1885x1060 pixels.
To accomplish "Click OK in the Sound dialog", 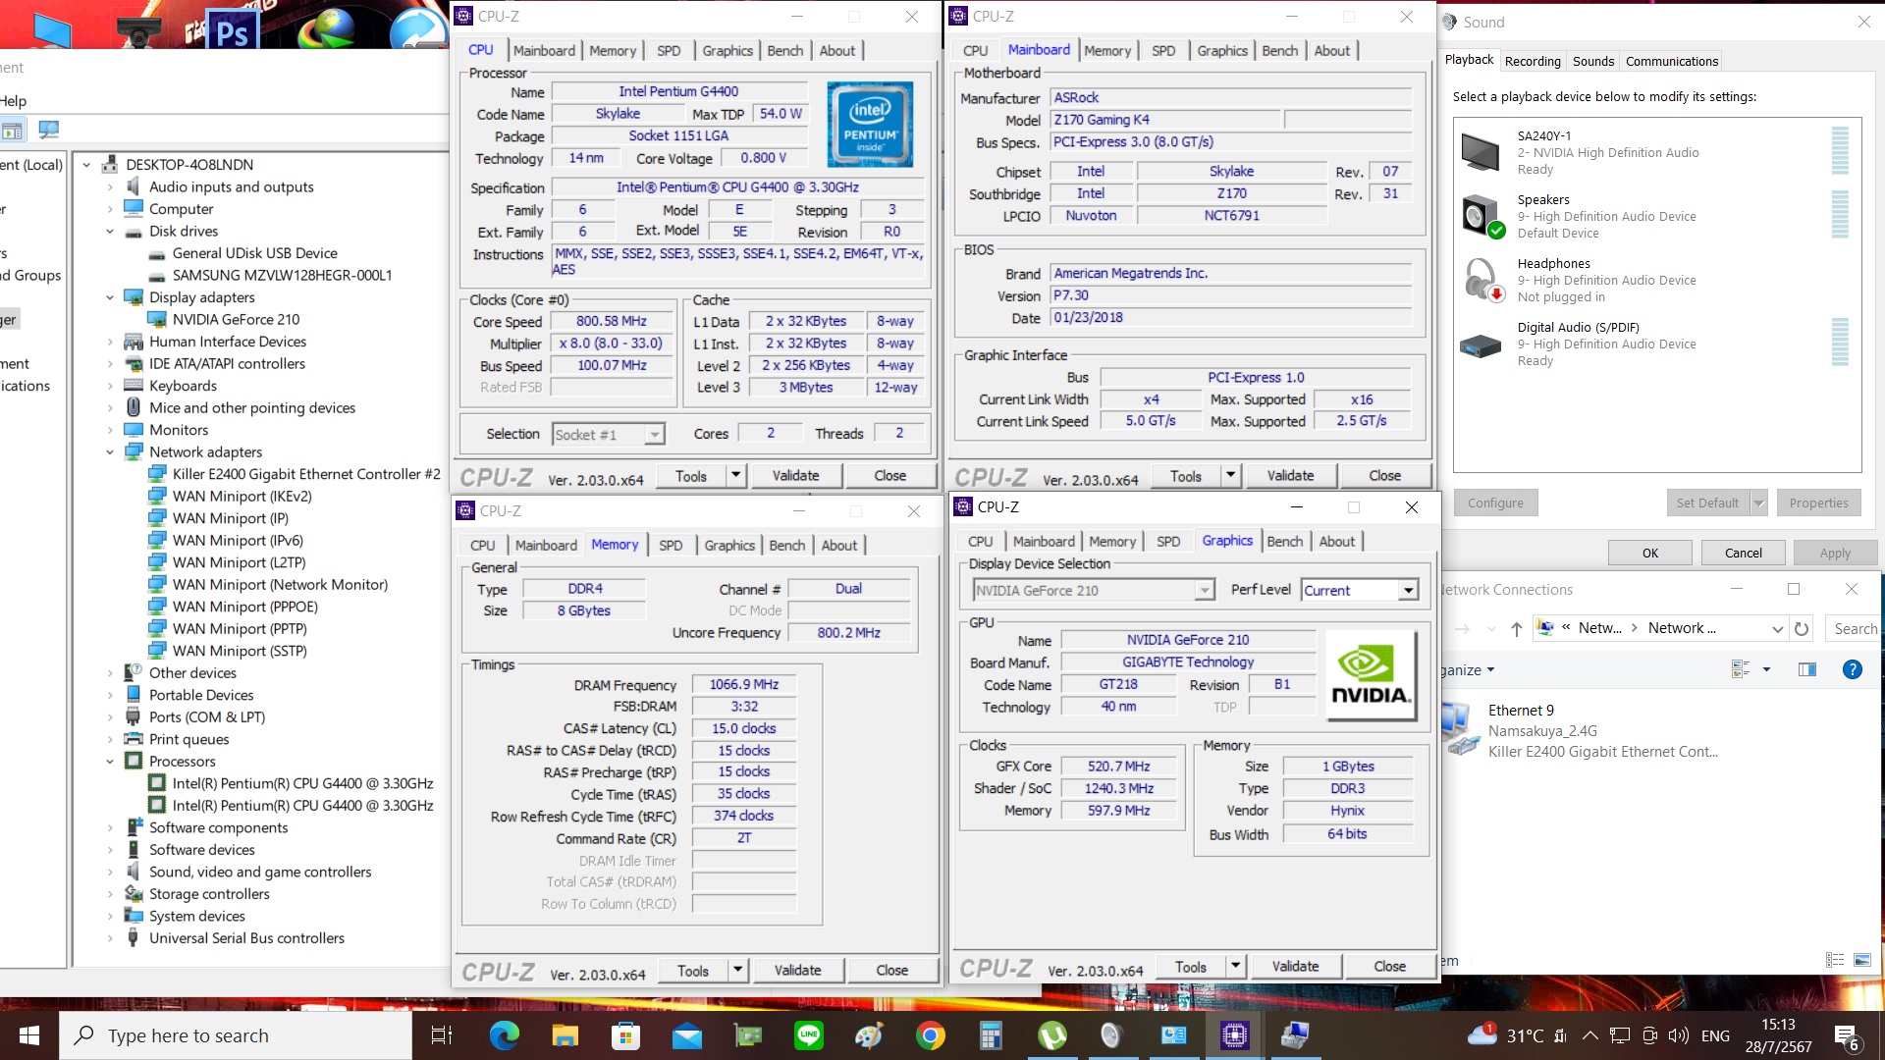I will coord(1650,553).
